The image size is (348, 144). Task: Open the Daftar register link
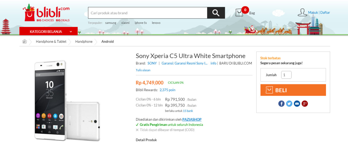click(325, 12)
